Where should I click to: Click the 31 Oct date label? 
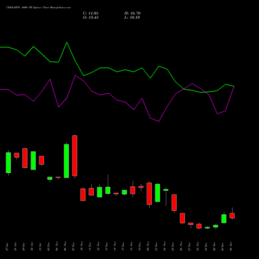tap(40, 247)
